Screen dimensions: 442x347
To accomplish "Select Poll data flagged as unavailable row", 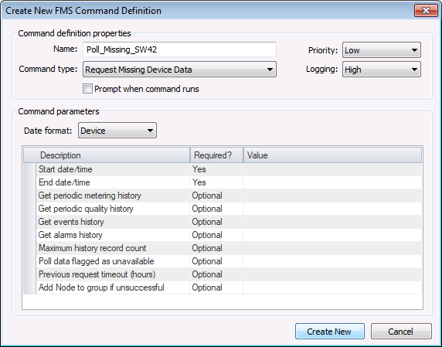I will click(223, 261).
